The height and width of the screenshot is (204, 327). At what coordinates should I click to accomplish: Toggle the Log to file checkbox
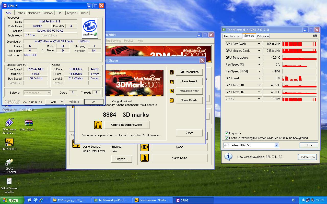point(227,133)
